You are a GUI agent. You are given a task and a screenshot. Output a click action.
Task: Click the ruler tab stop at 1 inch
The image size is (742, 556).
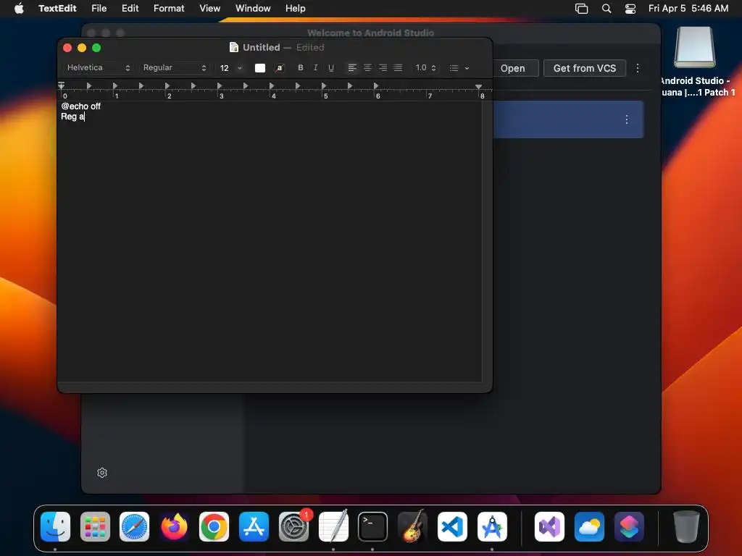115,85
